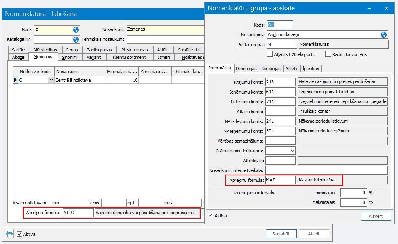This screenshot has width=398, height=244.
Task: Open the Klientu sortimenti tab
Action: pos(130,57)
